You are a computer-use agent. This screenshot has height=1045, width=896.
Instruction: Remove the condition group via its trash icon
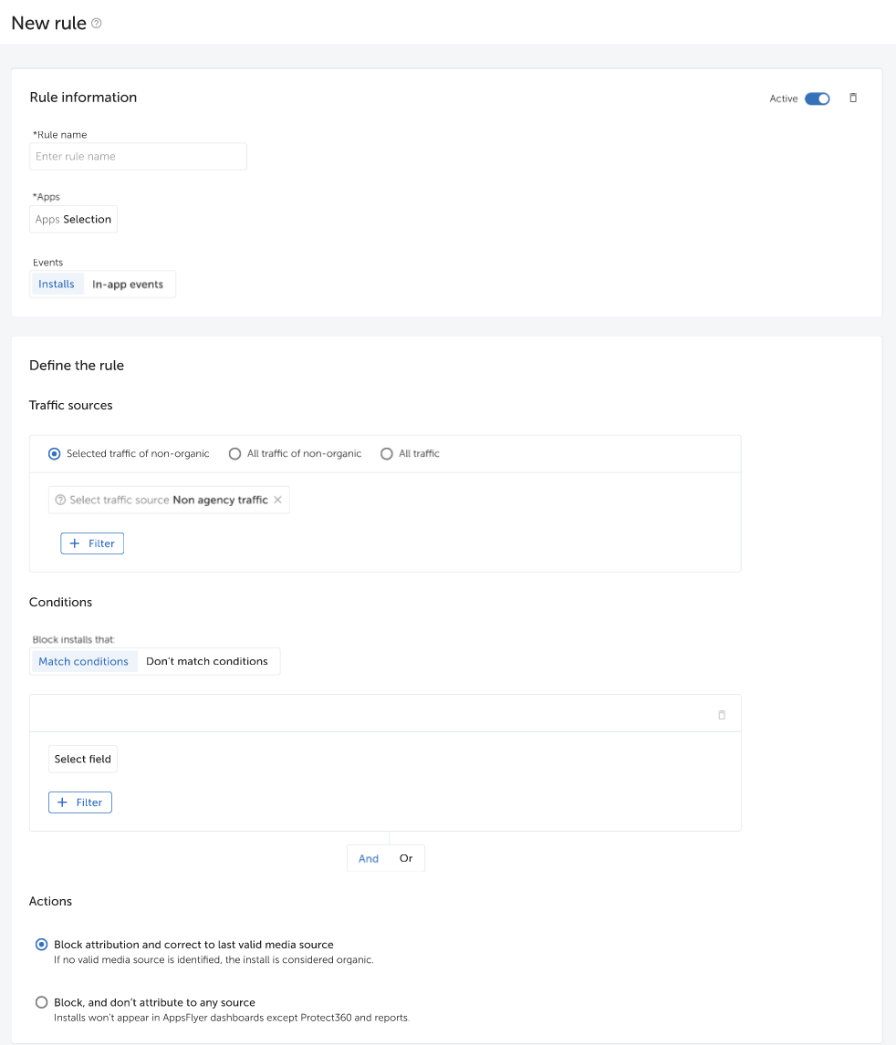click(x=721, y=714)
